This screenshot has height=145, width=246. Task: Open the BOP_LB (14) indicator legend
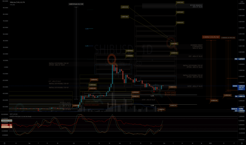[x=14, y=114]
